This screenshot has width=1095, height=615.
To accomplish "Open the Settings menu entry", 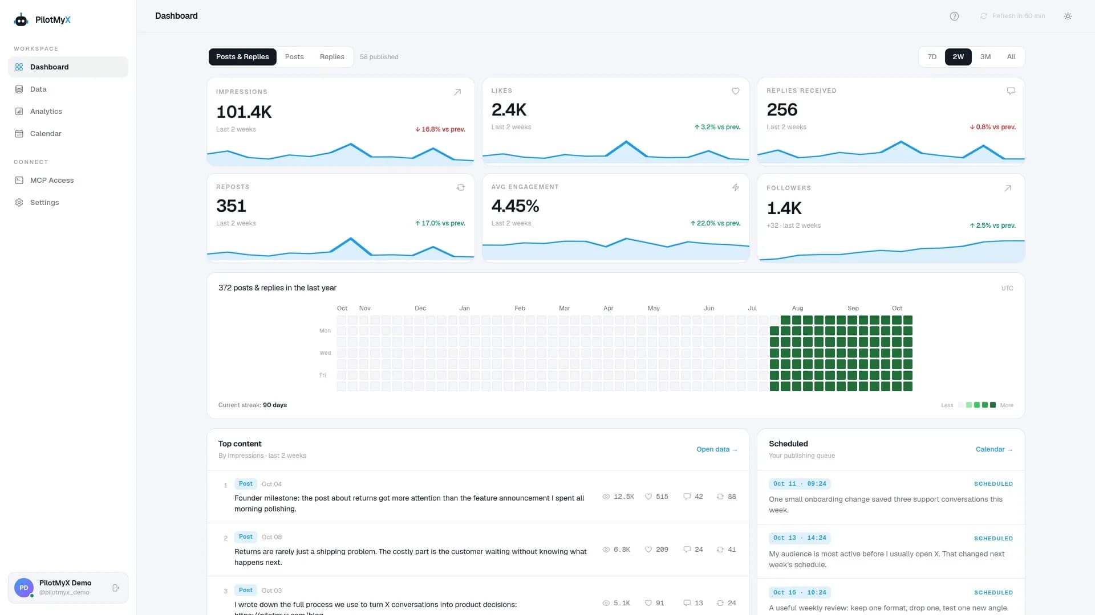I will (68, 203).
